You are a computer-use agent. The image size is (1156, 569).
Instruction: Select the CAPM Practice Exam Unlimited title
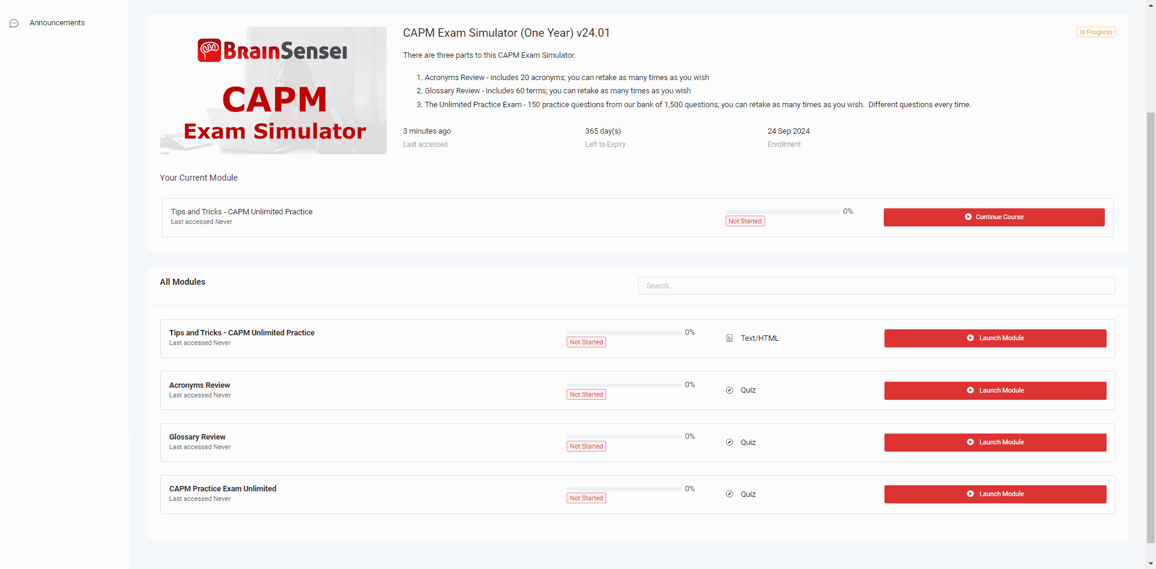(x=223, y=489)
